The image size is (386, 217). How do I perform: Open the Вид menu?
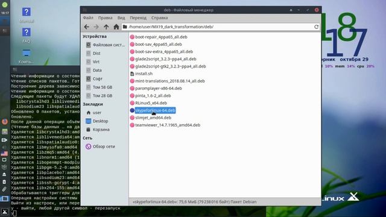[x=121, y=17]
